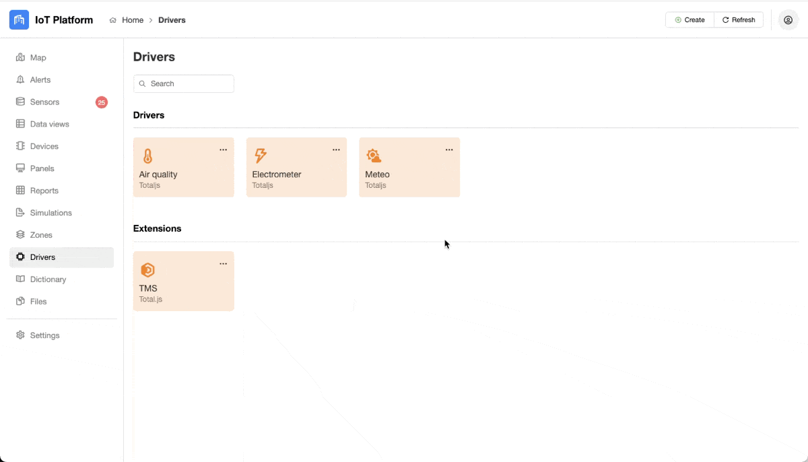Open the TMS extension options menu
Screen dimensions: 808x462
(223, 264)
